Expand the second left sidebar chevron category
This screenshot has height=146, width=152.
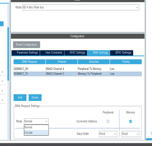pos(2,81)
